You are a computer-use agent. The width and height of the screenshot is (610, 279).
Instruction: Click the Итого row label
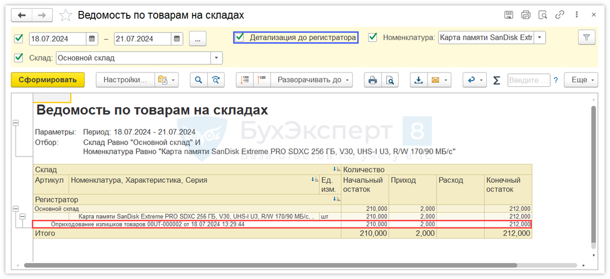click(45, 233)
